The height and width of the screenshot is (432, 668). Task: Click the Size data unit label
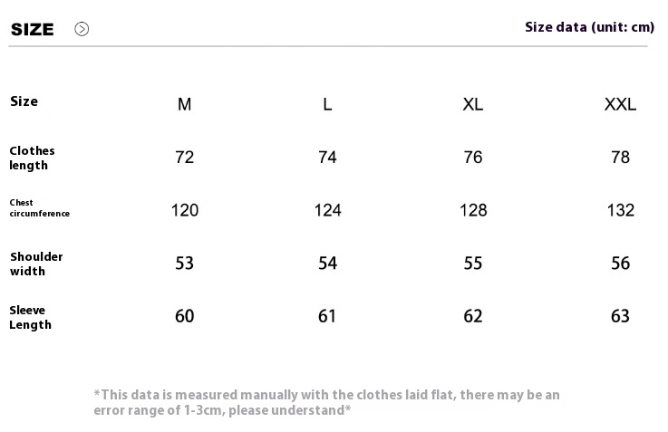click(x=589, y=27)
